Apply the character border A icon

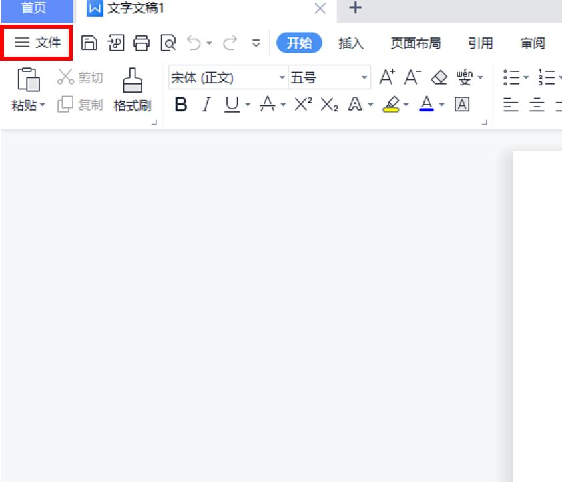[x=463, y=105]
